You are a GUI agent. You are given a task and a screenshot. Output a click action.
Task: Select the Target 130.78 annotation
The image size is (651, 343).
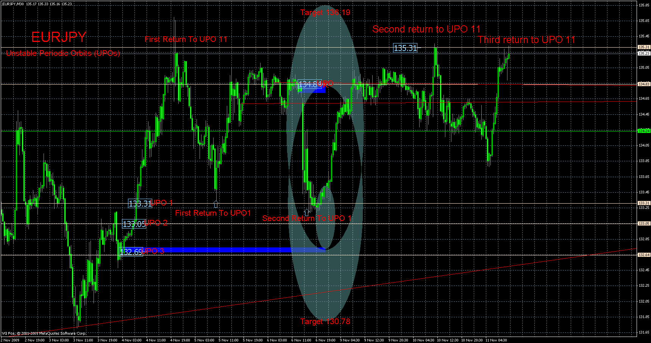(325, 322)
